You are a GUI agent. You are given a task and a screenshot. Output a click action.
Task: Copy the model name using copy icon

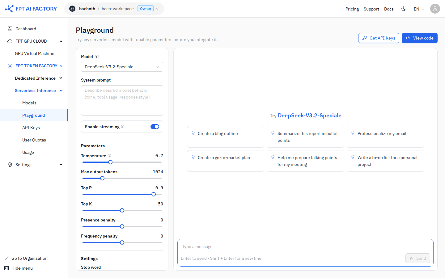click(97, 57)
